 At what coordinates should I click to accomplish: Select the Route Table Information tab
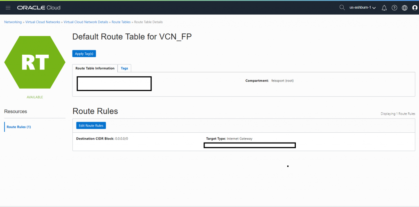(95, 68)
